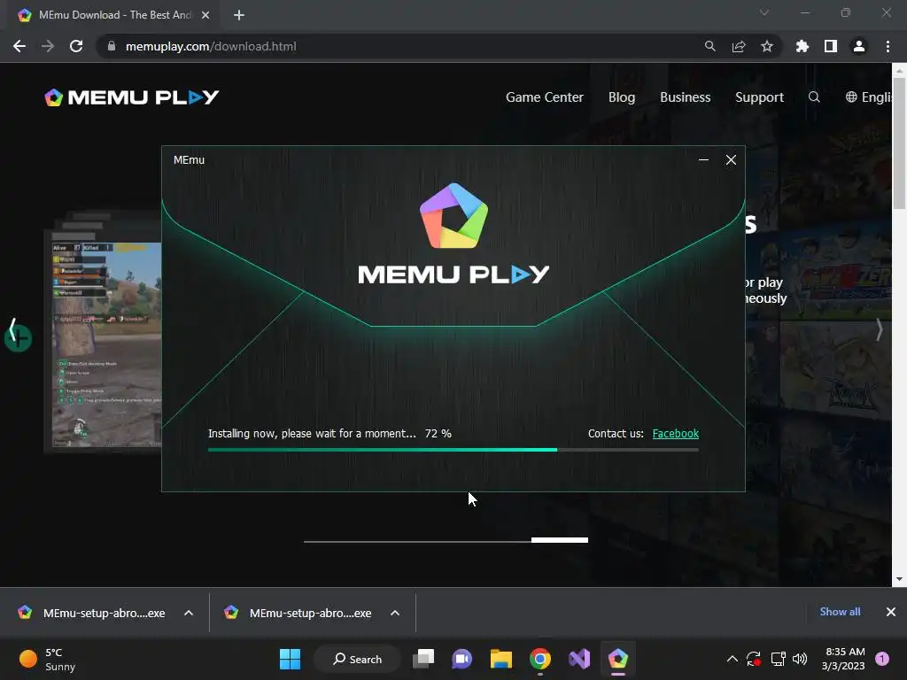
Task: Open taskbar Search box
Action: [358, 659]
